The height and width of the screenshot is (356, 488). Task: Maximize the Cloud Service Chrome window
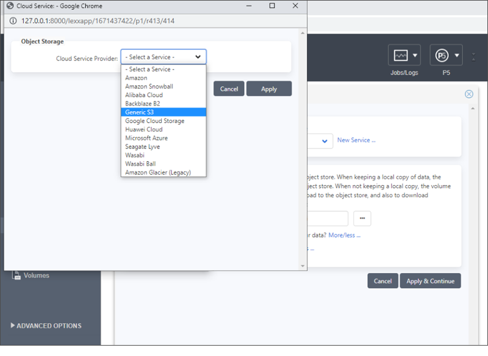point(272,5)
